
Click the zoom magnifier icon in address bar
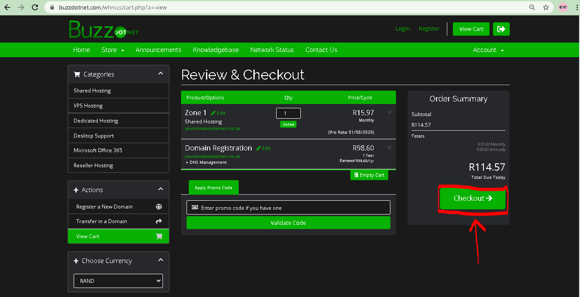point(532,7)
